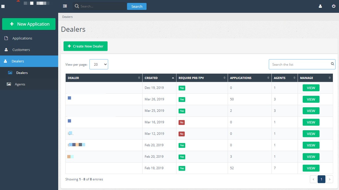The width and height of the screenshot is (339, 190).
Task: Go to next page arrow in pagination
Action: [329, 179]
